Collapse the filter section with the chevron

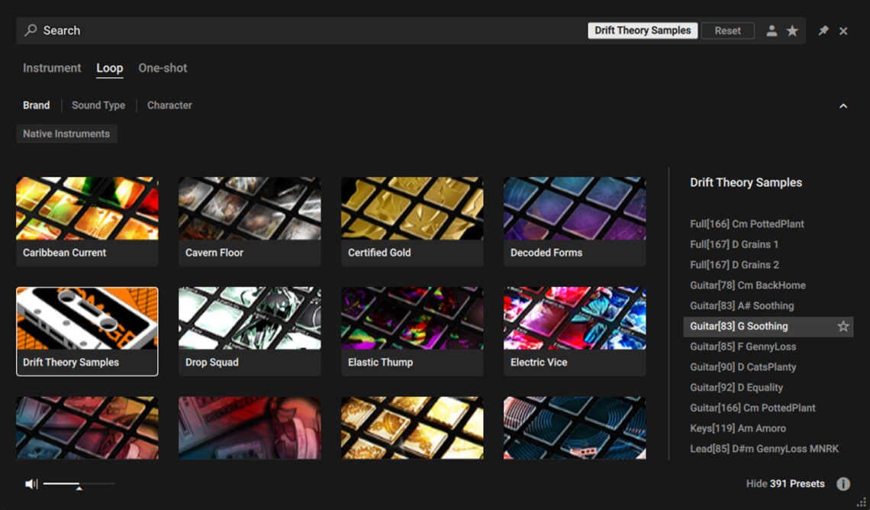coord(843,105)
